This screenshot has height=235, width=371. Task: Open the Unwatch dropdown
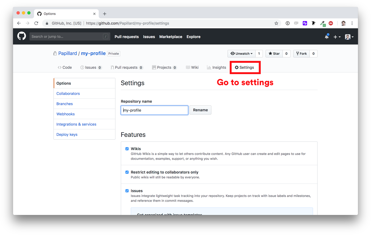pyautogui.click(x=241, y=54)
